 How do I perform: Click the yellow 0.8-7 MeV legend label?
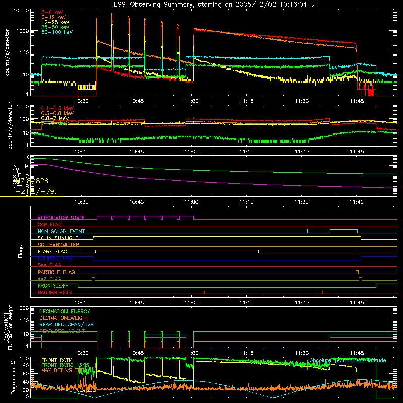tap(55, 118)
